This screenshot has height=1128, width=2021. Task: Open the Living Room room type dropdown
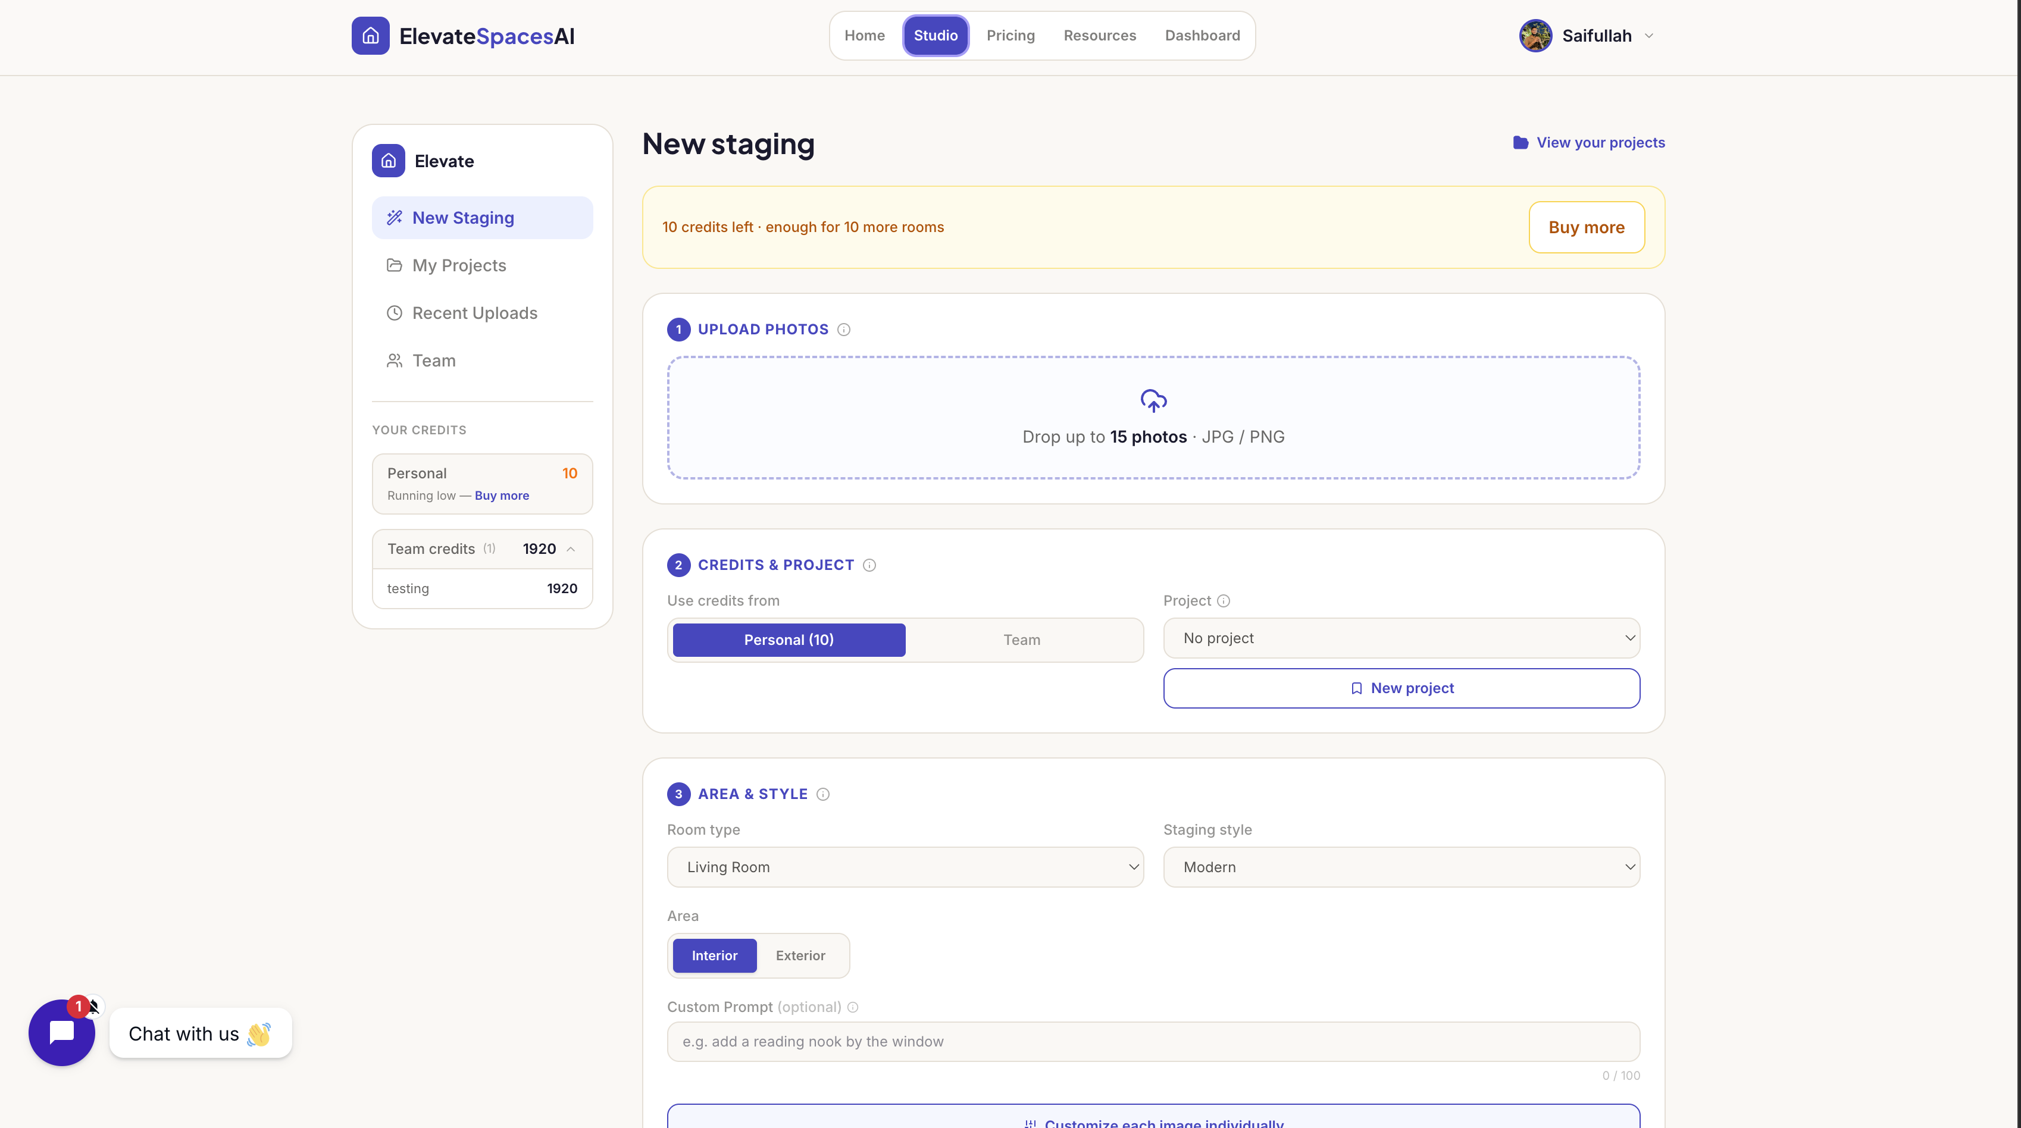tap(905, 867)
